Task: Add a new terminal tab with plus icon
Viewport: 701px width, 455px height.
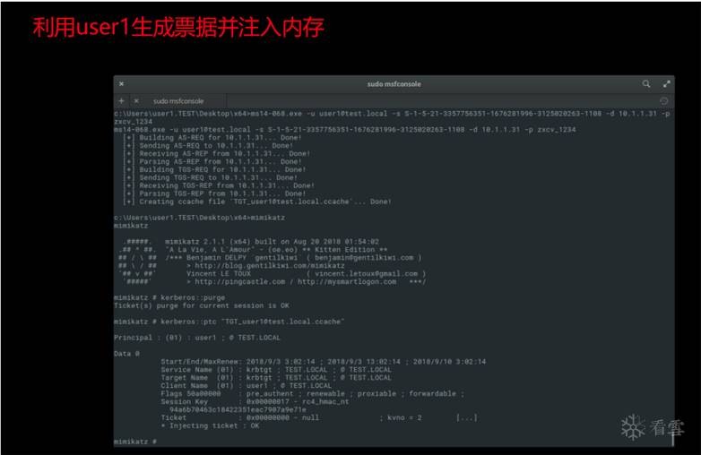Action: [122, 101]
